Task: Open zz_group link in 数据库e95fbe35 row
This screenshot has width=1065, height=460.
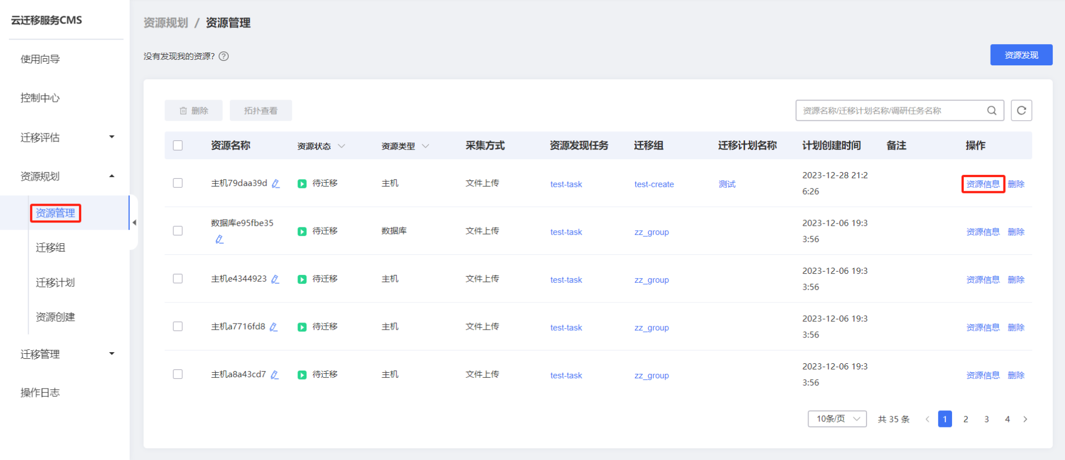Action: pyautogui.click(x=652, y=231)
